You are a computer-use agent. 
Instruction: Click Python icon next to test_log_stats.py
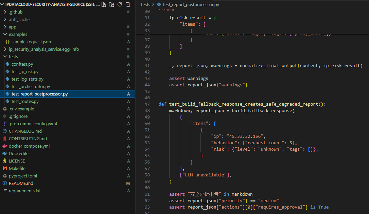pyautogui.click(x=7, y=79)
